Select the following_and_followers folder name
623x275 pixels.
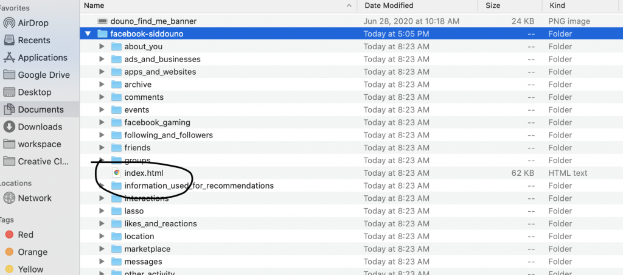(x=169, y=135)
